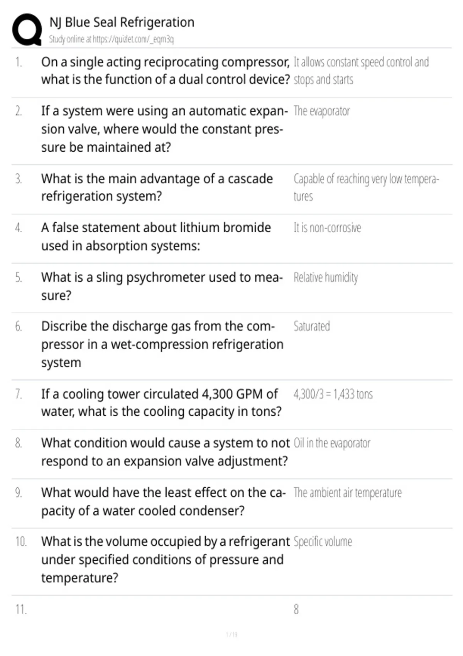Select question 3 about cascade refrigeration
The width and height of the screenshot is (463, 656).
click(x=157, y=188)
